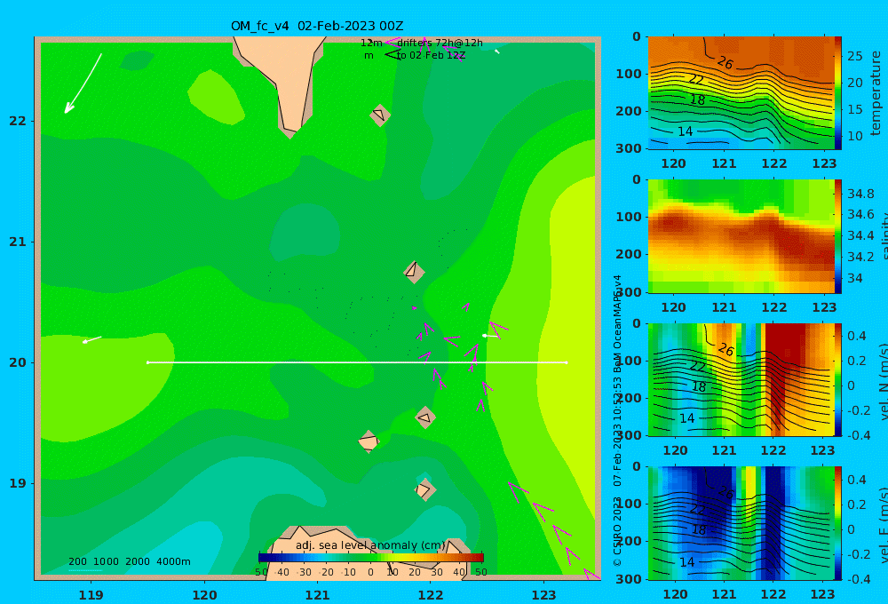Screen dimensions: 888x604
Task: Click the longitude label "121" on main map
Action: coord(318,595)
